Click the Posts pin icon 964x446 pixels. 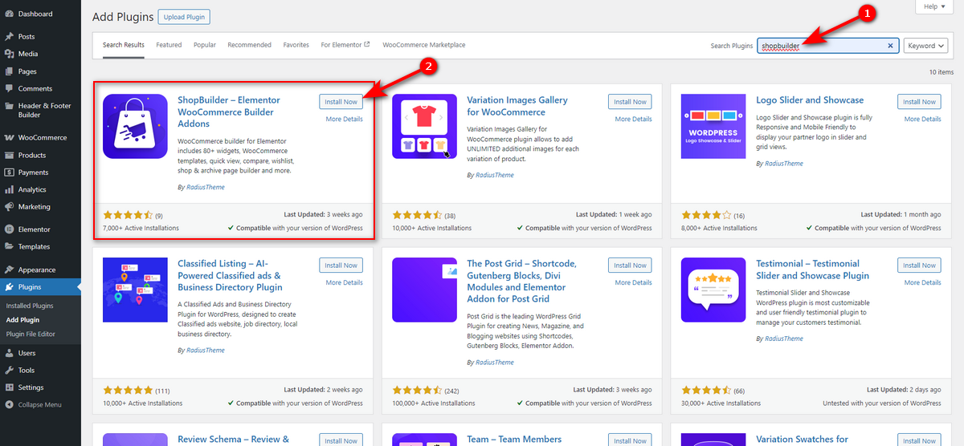coord(9,36)
